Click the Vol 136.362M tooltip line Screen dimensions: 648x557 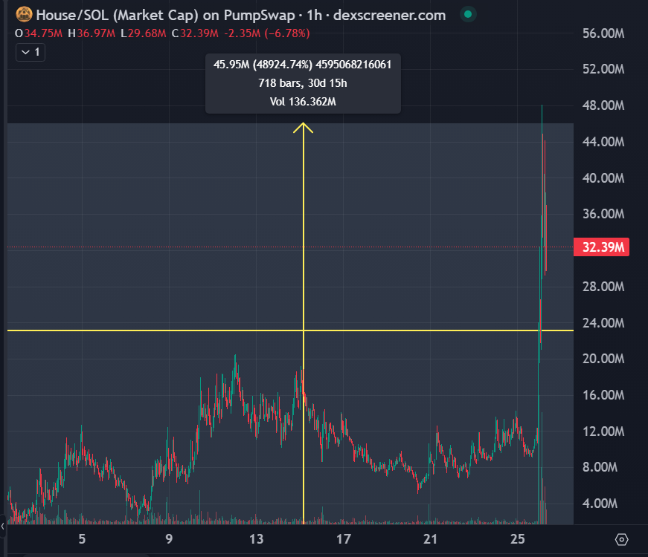coord(303,102)
